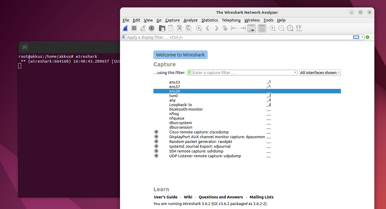Image resolution: width=386 pixels, height=209 pixels.
Task: Toggle packet list colorization
Action: [262, 28]
